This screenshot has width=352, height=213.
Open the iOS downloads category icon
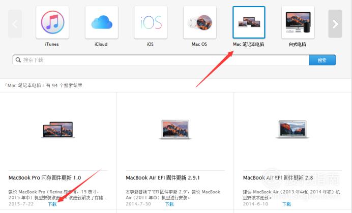coord(151,22)
